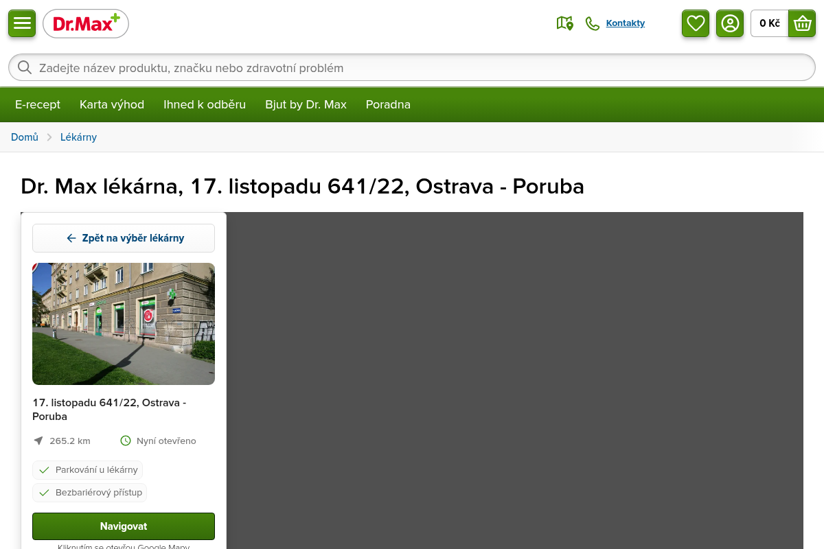Click the Dr.Max logo
The width and height of the screenshot is (824, 549).
tap(86, 24)
